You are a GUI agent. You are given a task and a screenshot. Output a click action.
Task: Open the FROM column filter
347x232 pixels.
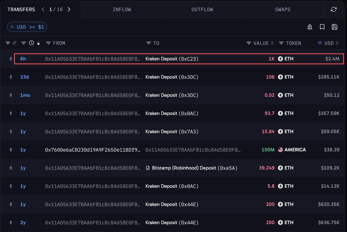[48, 43]
